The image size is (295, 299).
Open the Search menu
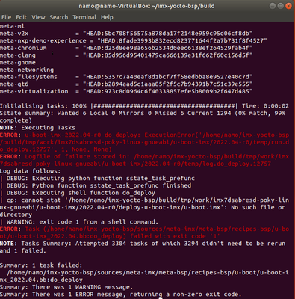59,17
